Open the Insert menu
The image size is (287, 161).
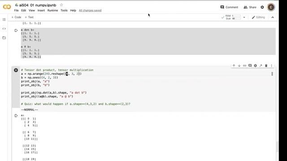[41, 10]
